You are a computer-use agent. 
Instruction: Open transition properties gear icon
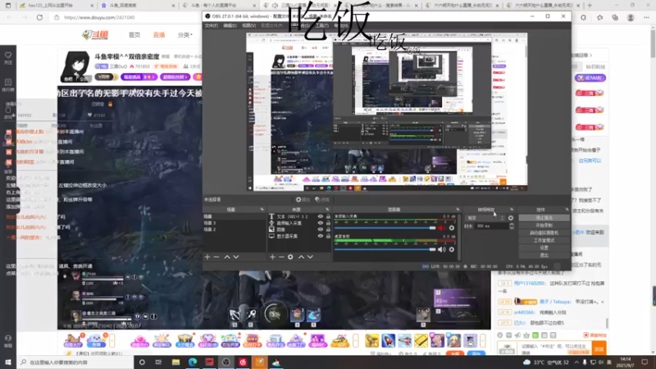tap(511, 218)
